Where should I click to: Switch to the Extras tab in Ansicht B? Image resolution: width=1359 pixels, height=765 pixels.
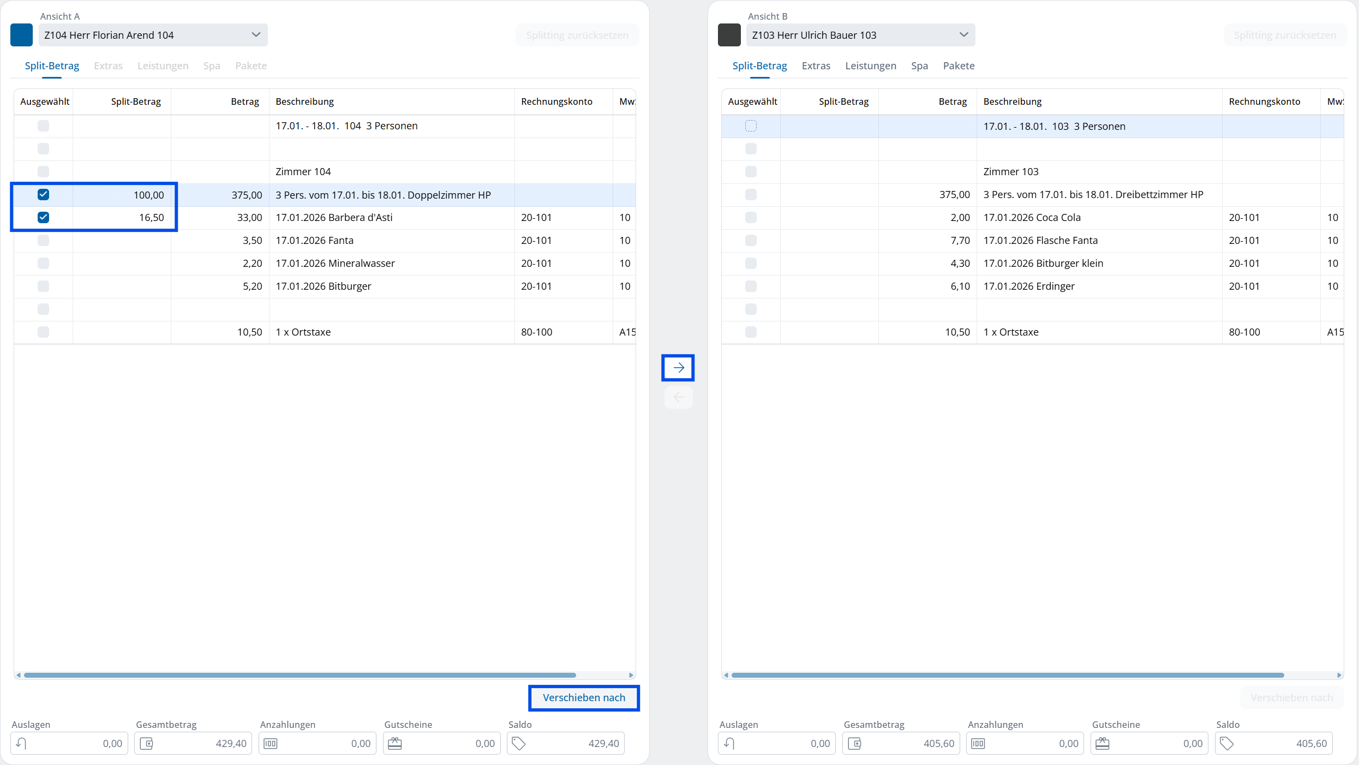[x=816, y=65]
